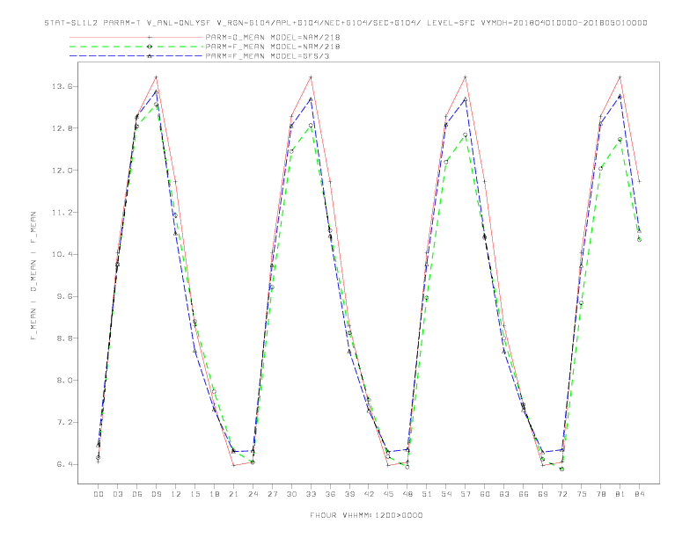Click y-axis tick value 12.0
This screenshot has height=538, width=697.
coord(62,171)
